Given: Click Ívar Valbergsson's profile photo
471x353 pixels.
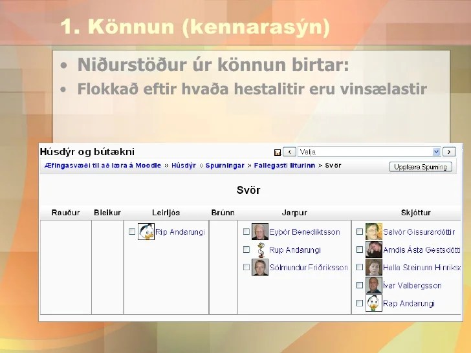Looking at the screenshot, I should [374, 285].
